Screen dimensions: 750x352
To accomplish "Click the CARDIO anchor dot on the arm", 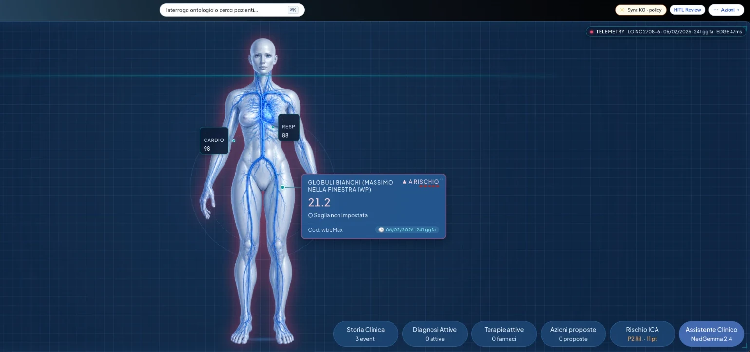I will [234, 141].
